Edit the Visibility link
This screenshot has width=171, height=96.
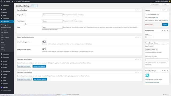[x=157, y=18]
